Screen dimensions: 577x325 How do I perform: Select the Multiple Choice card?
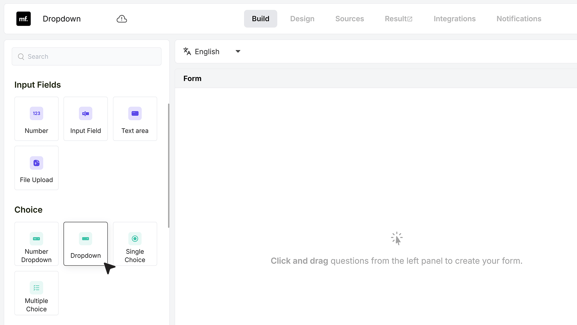pos(36,293)
